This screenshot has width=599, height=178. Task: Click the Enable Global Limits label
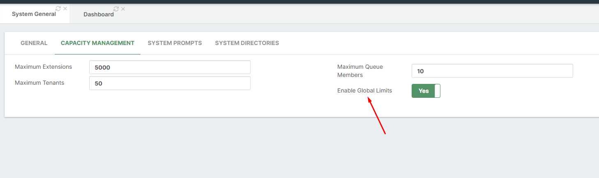tap(364, 90)
